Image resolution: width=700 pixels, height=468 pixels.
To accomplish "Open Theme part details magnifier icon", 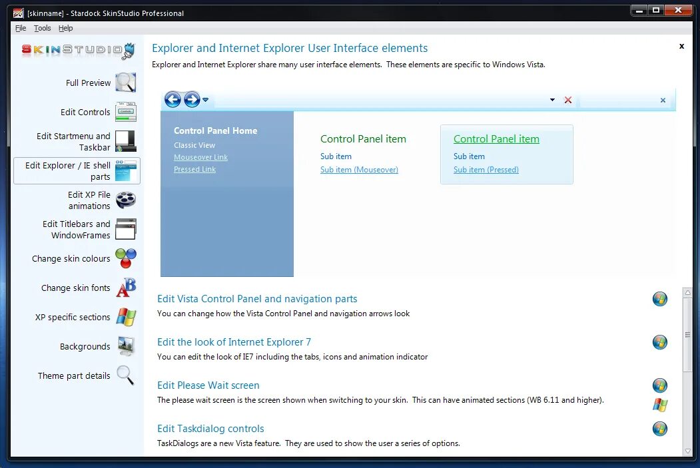I will click(125, 375).
